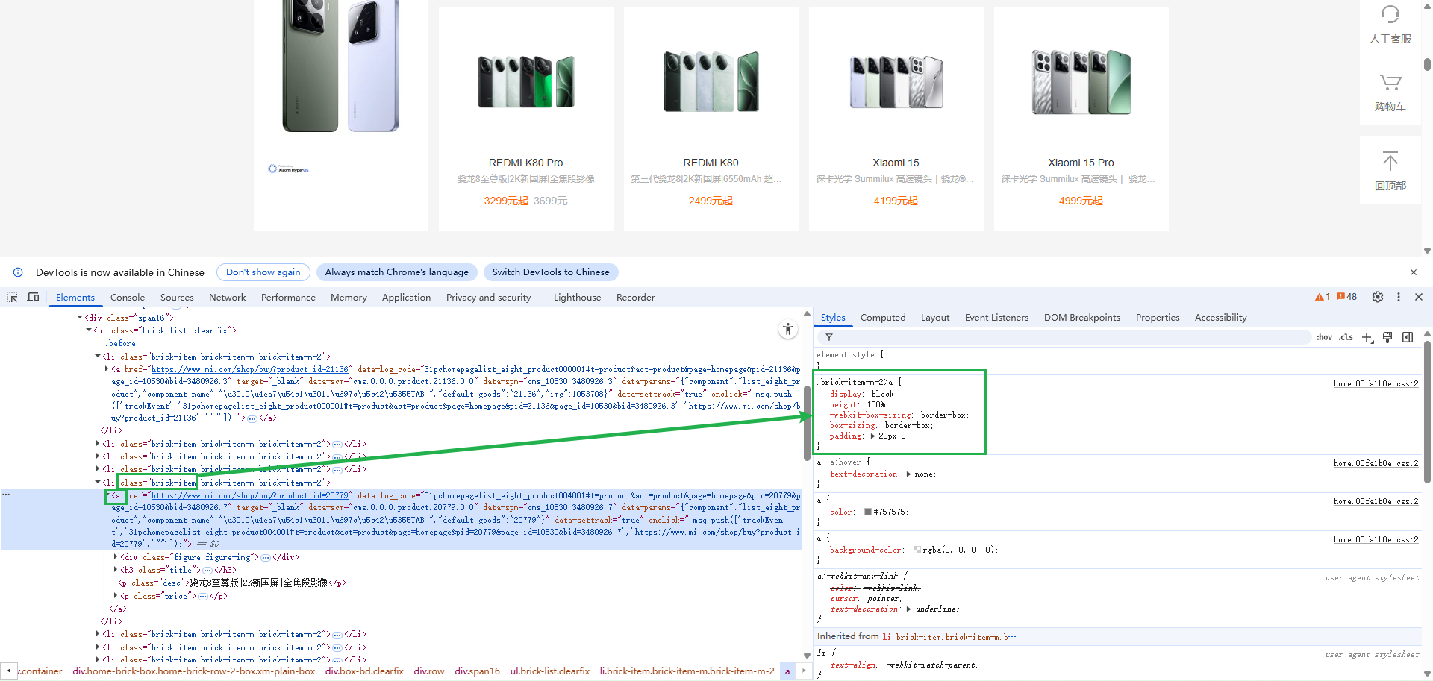Screen dimensions: 1433x681
Task: Collapse the ul brick-list clearfix node
Action: 89,330
